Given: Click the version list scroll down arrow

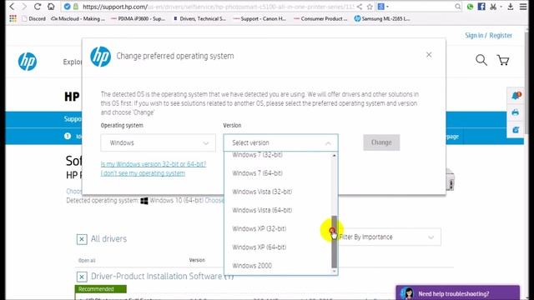Looking at the screenshot, I should [334, 271].
